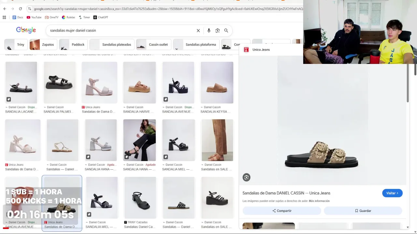Screen dimensions: 417x234
Task: Click the preview panel scrollbar
Action: point(408,83)
